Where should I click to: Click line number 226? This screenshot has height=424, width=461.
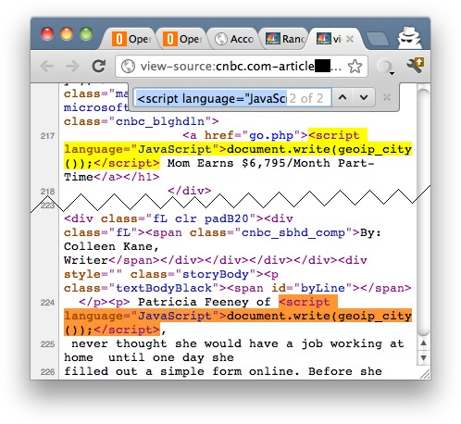pyautogui.click(x=47, y=372)
